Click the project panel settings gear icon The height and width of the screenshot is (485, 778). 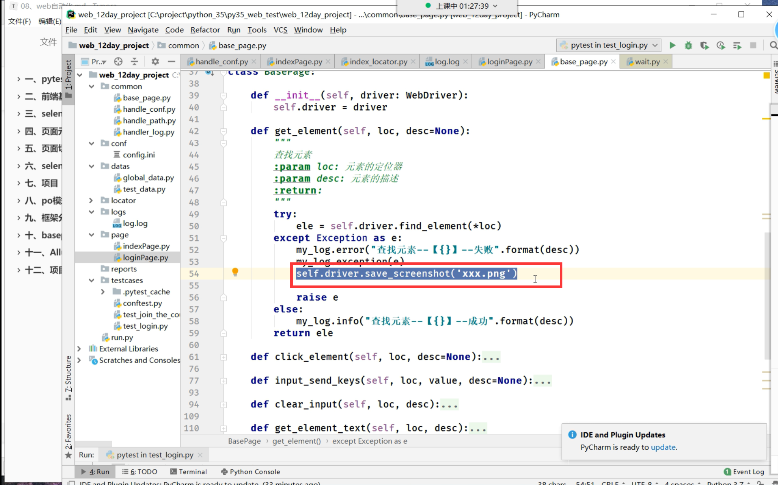coord(155,61)
